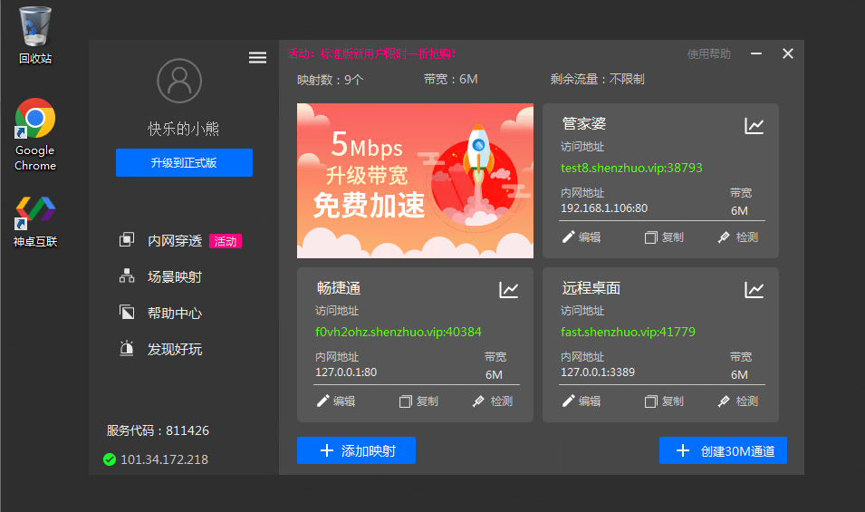Edit the 畅捷通 mapping
This screenshot has height=512, width=865.
(x=335, y=401)
